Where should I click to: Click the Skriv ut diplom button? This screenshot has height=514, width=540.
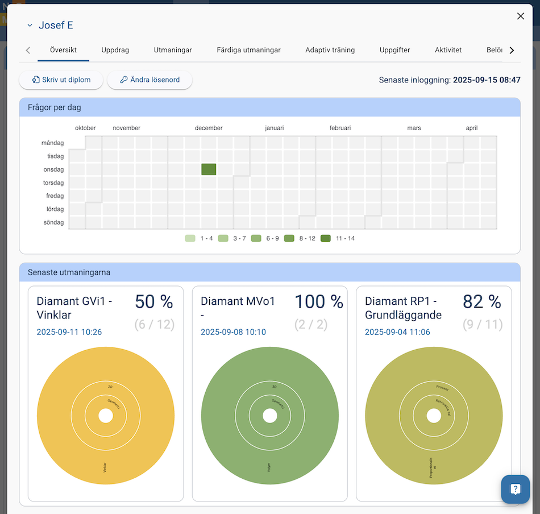point(61,80)
